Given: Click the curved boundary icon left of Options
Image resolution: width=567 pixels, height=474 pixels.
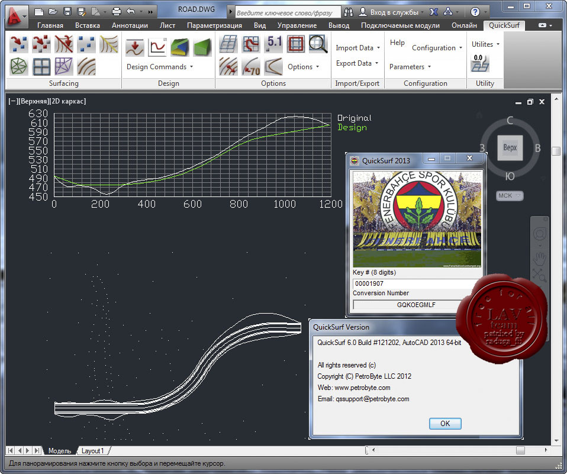Looking at the screenshot, I should coord(274,66).
